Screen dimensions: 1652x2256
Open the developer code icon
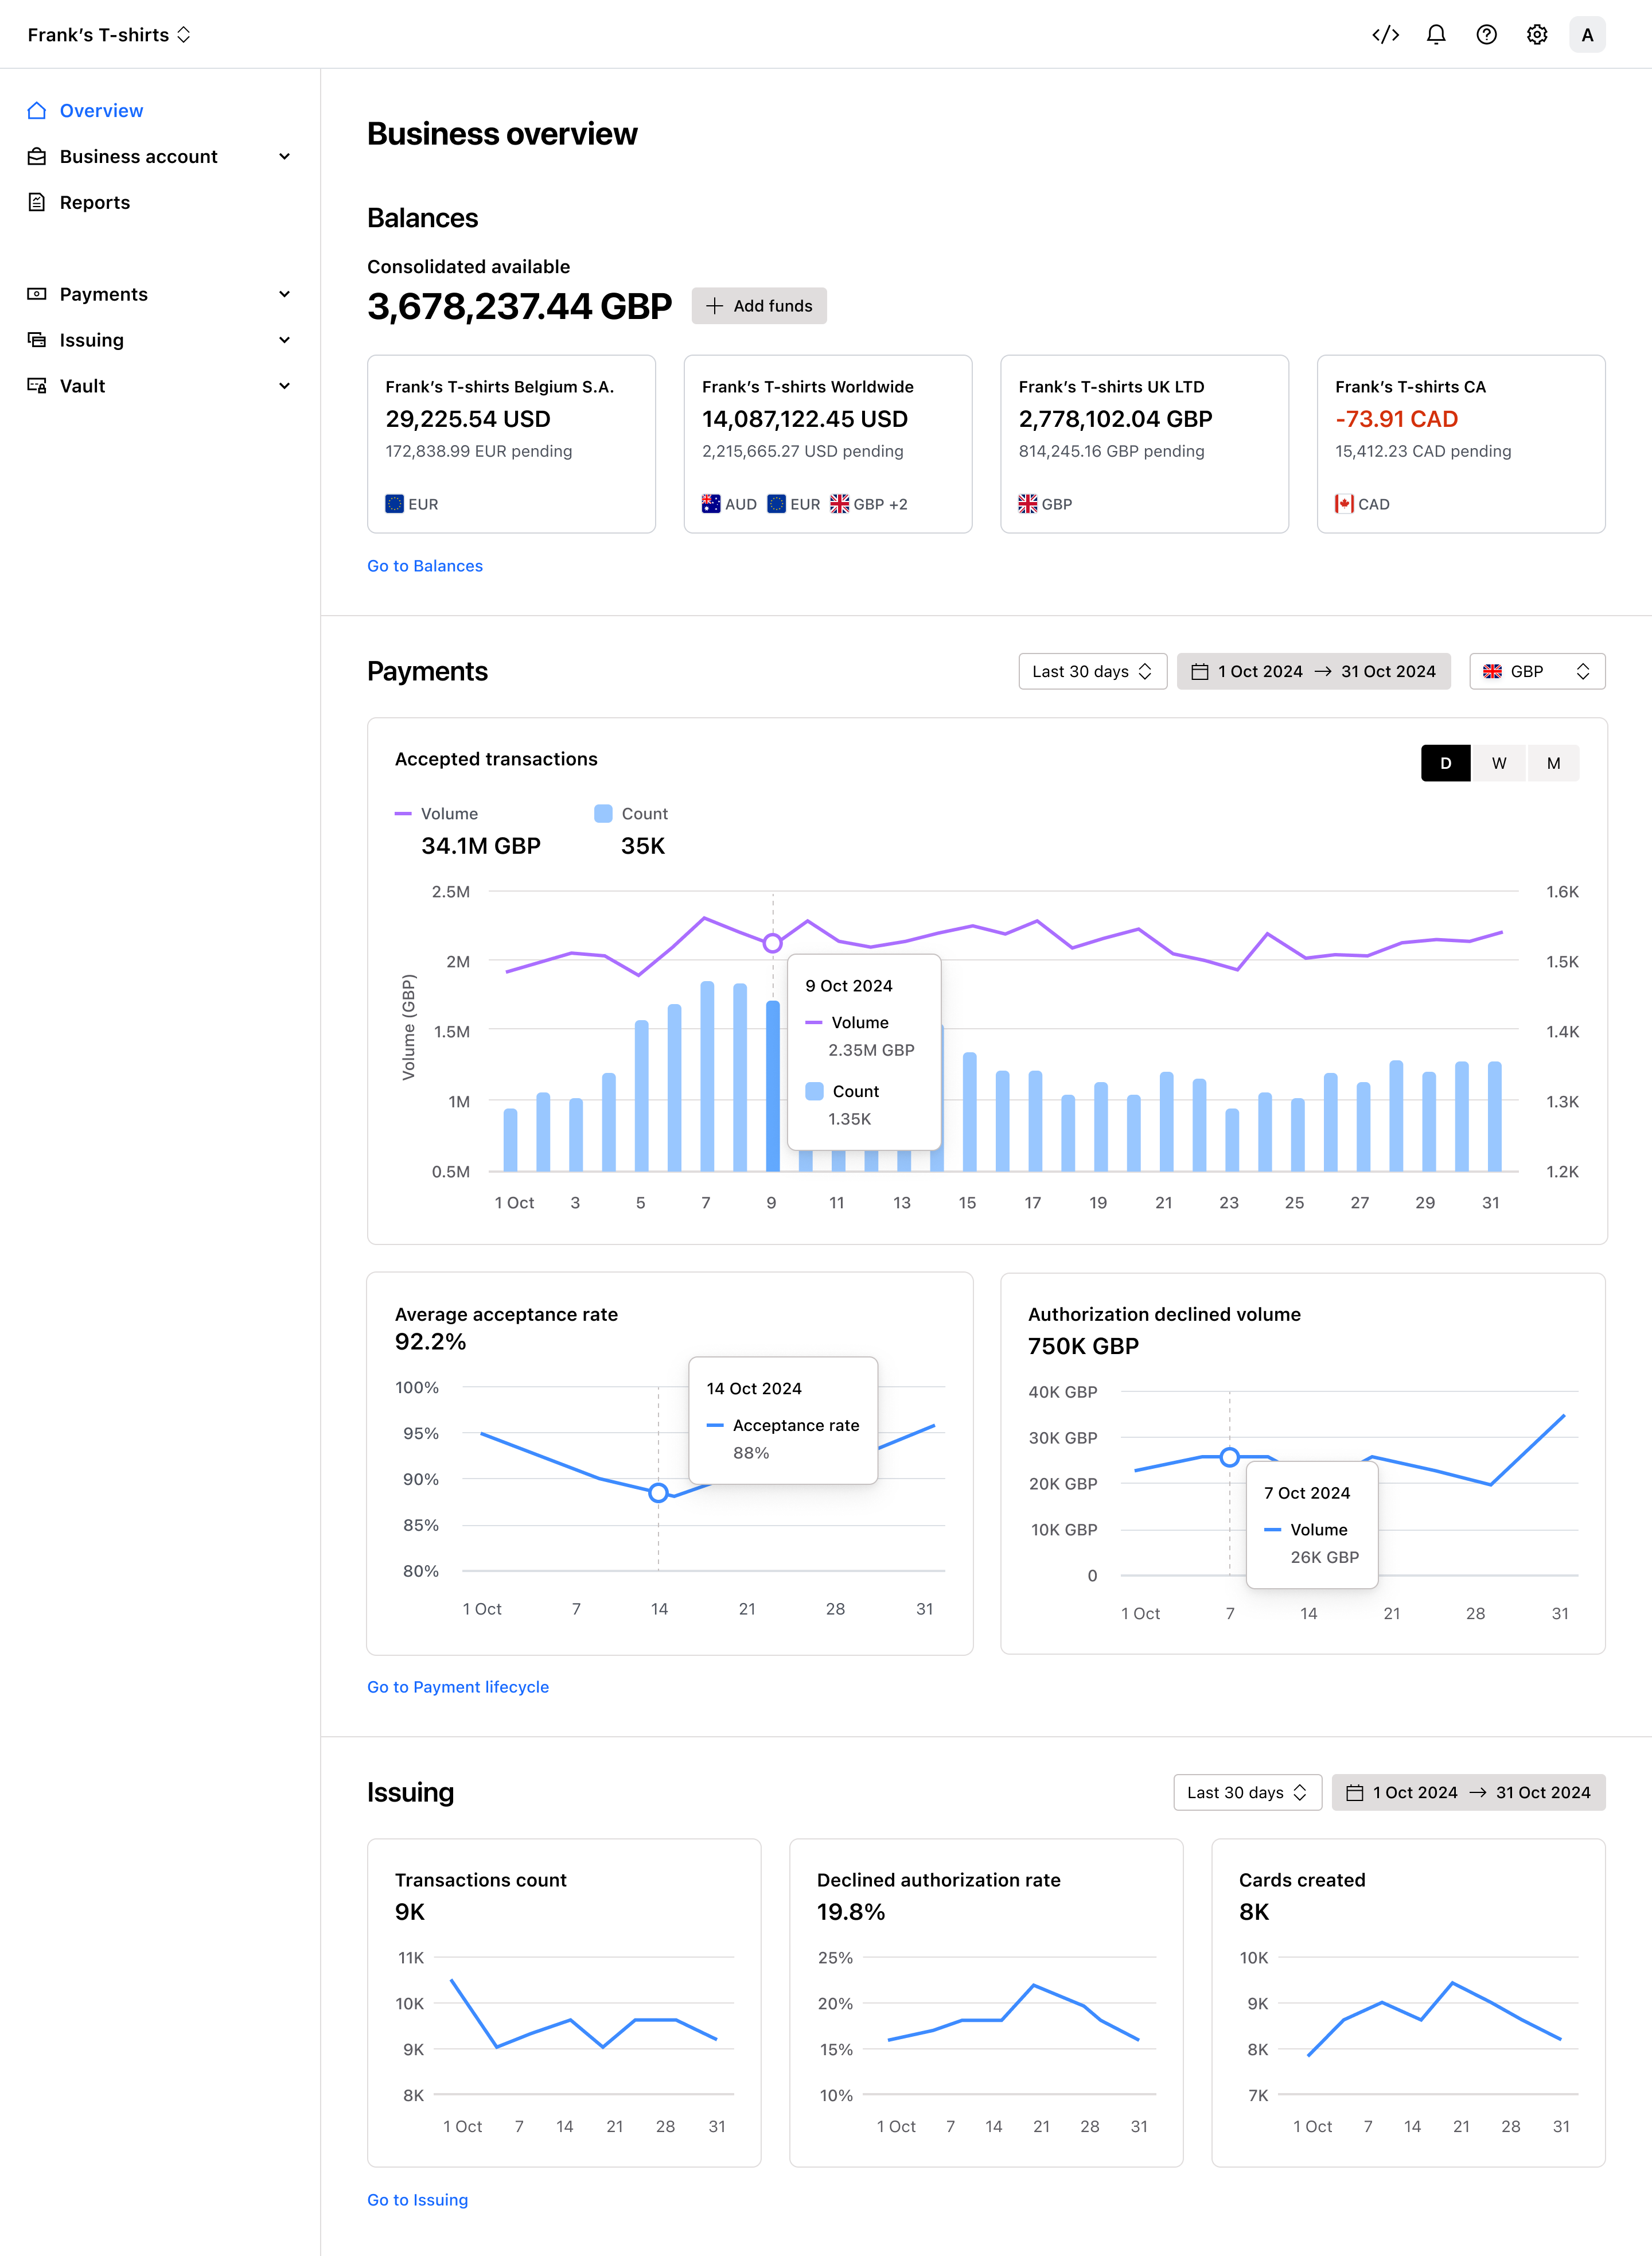[x=1385, y=35]
